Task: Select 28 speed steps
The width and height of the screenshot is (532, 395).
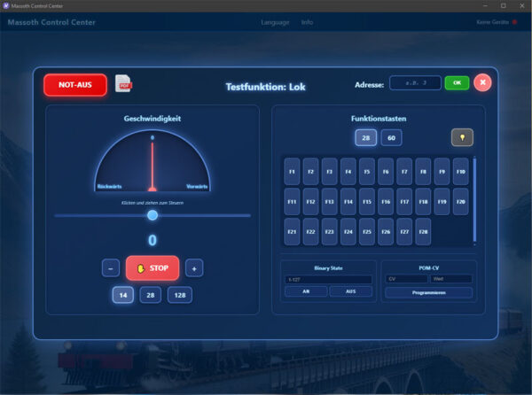Action: click(x=151, y=296)
